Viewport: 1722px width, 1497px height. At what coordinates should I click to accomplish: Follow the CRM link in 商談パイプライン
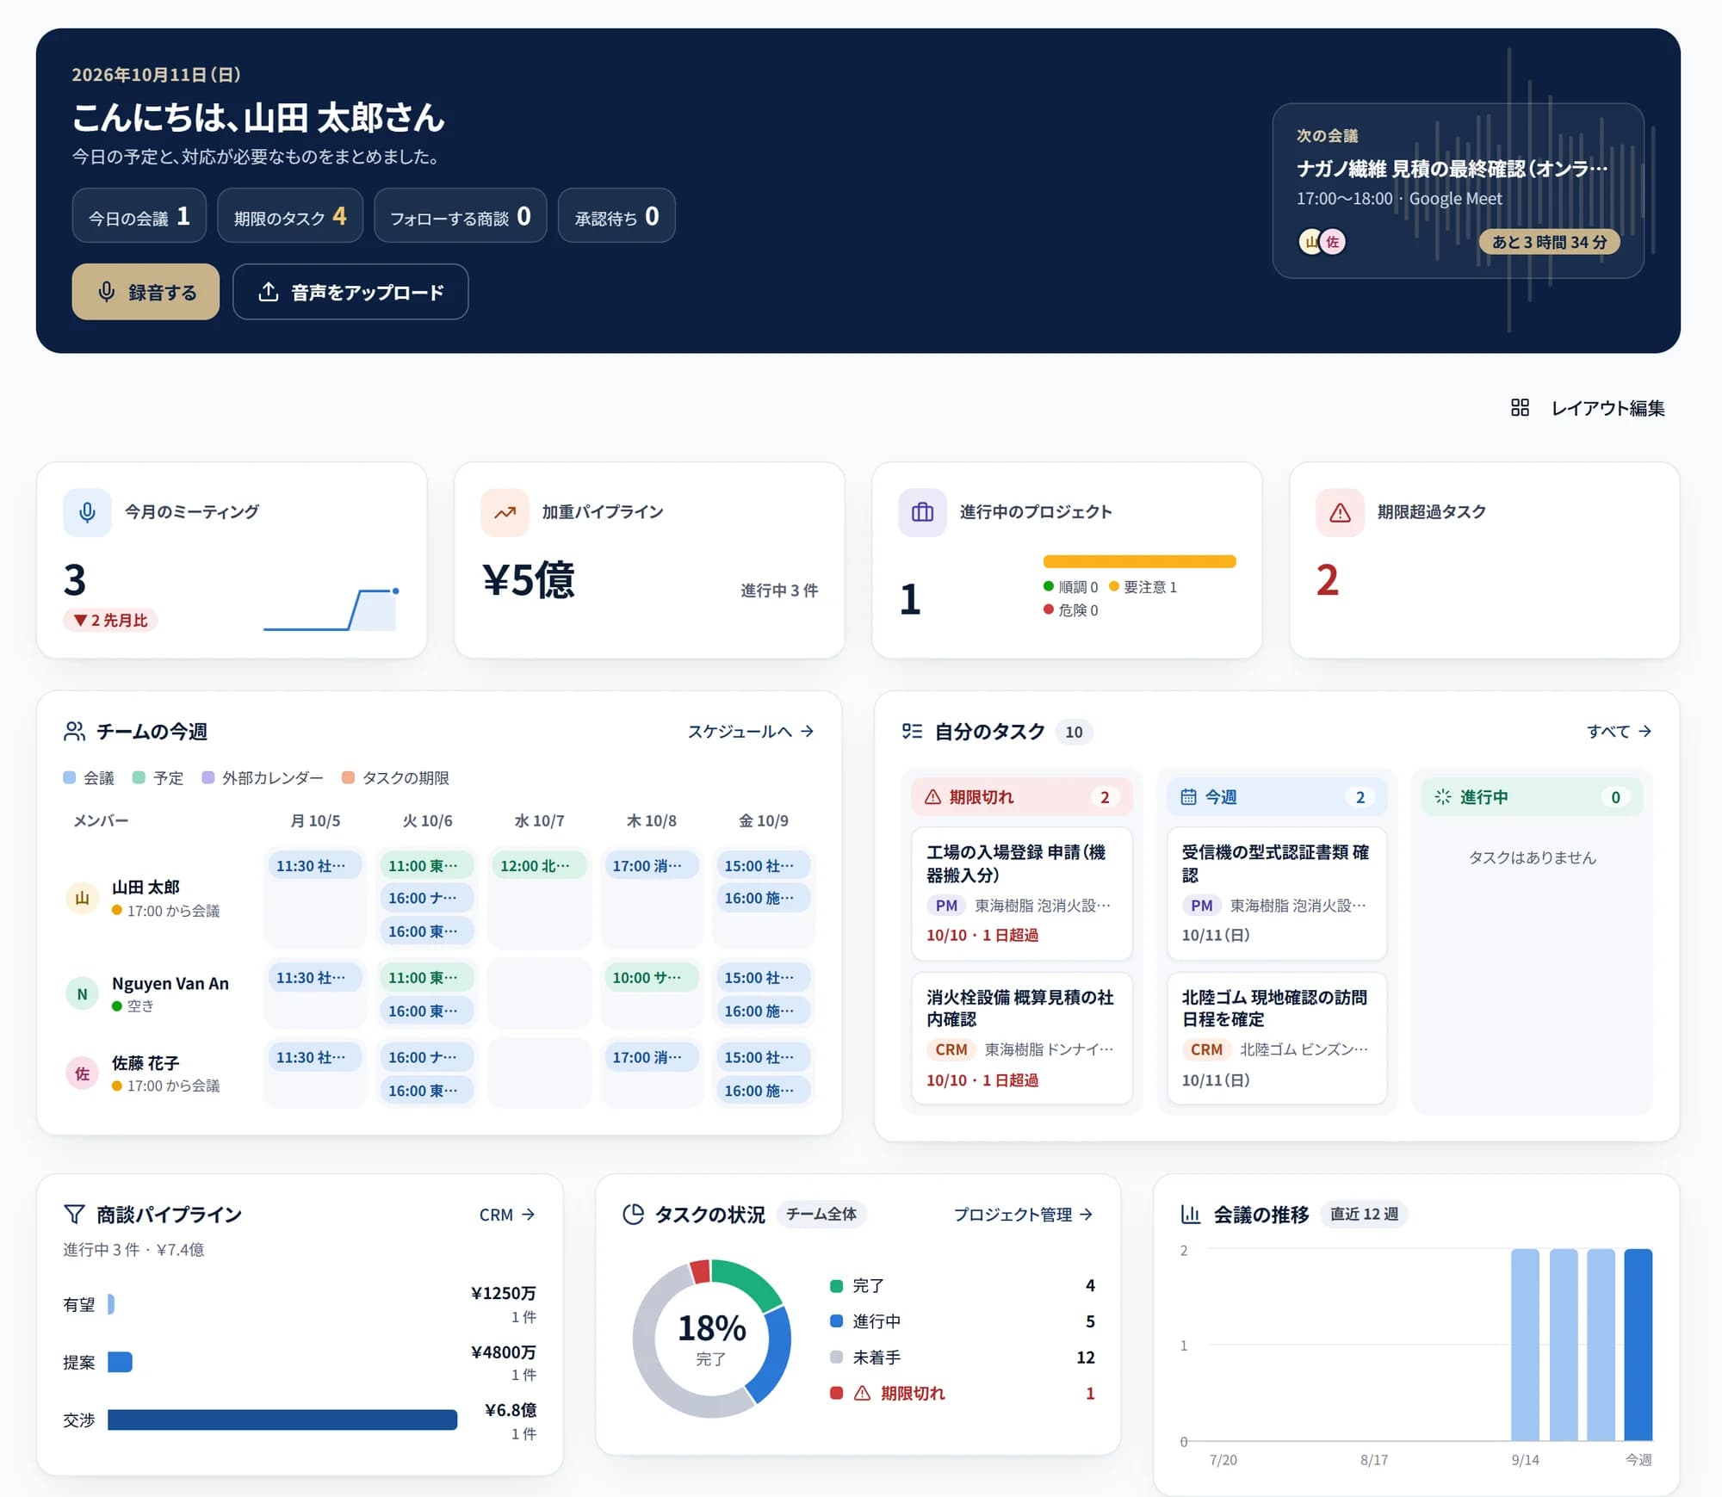coord(507,1214)
